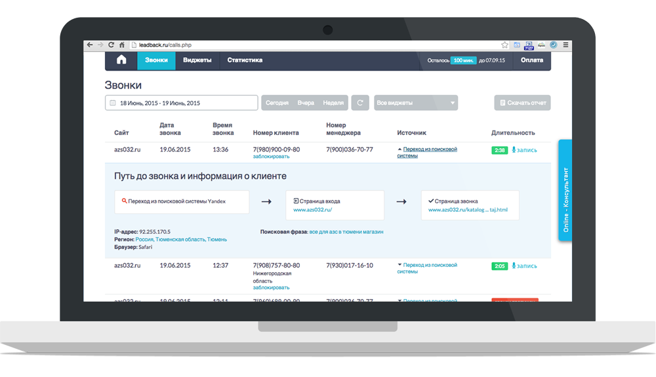Image resolution: width=656 pixels, height=377 pixels.
Task: Click the date range field 18 Июнь - 19 Июнь
Action: (x=181, y=103)
